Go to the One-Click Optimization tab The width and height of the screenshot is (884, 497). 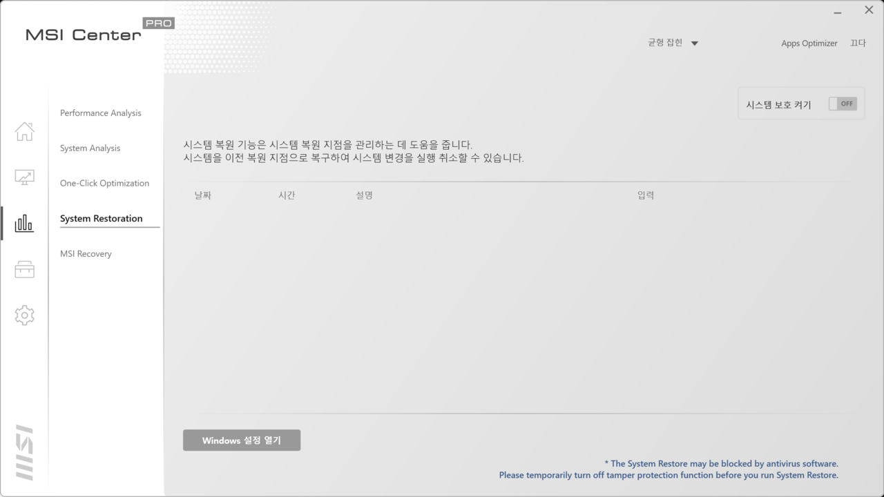[x=104, y=184]
